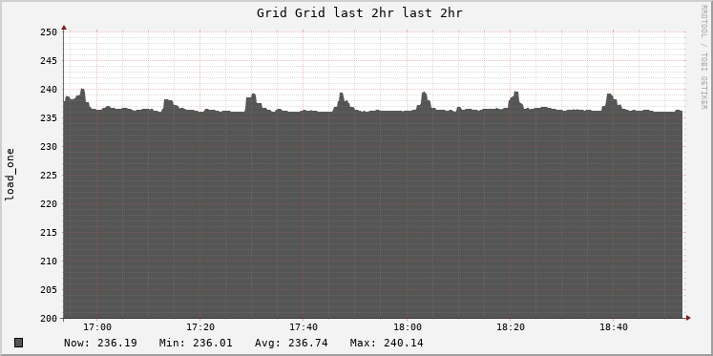Click the load_one vertical axis label
Image resolution: width=713 pixels, height=356 pixels.
pyautogui.click(x=10, y=175)
